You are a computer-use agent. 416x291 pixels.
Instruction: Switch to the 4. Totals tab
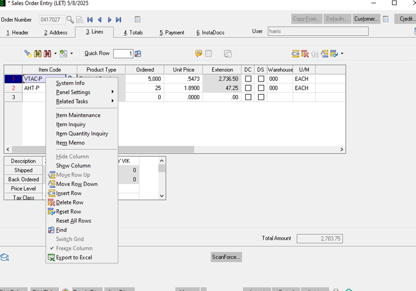pyautogui.click(x=133, y=32)
